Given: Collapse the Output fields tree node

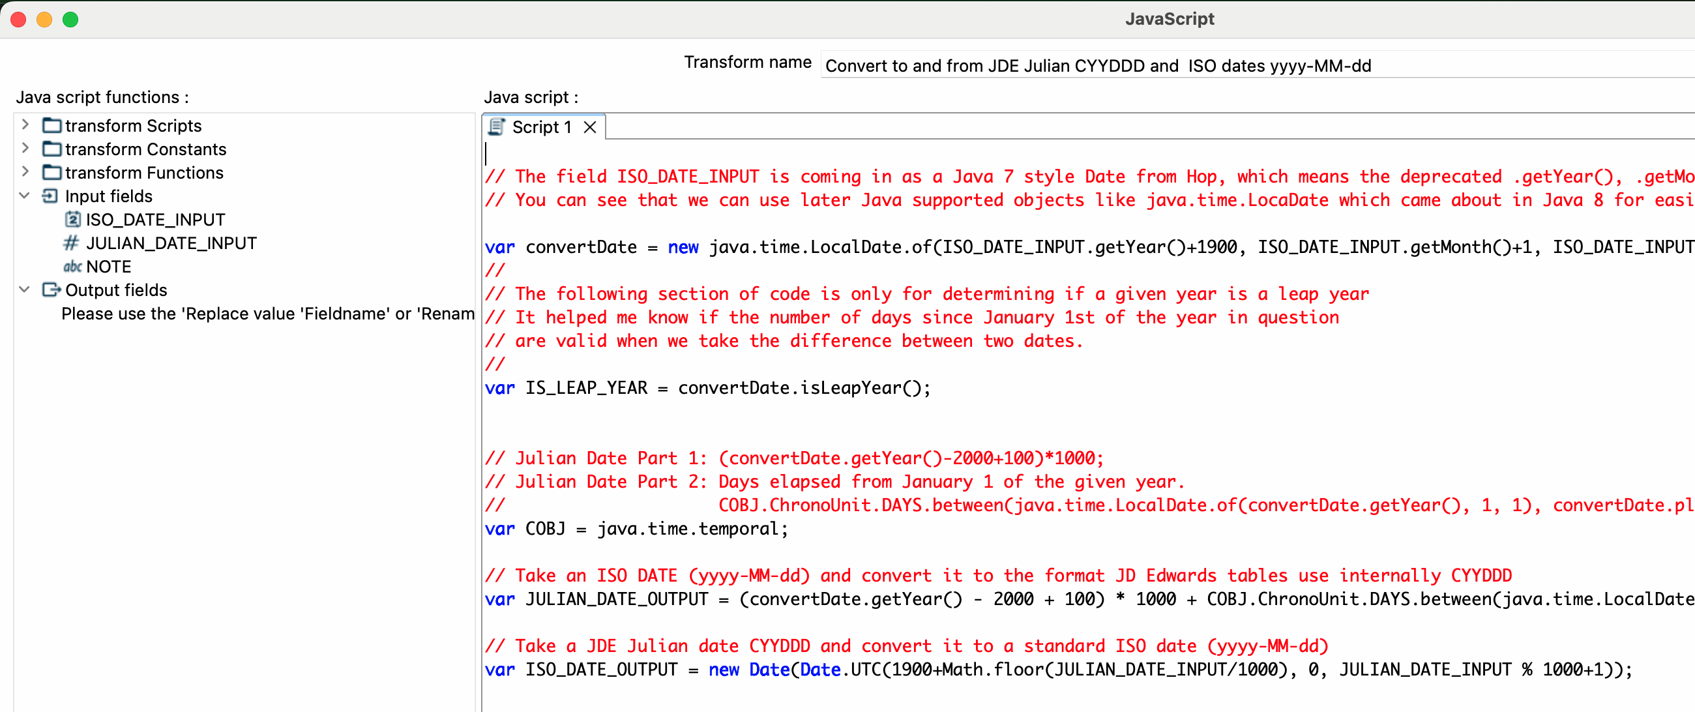Looking at the screenshot, I should pos(25,289).
